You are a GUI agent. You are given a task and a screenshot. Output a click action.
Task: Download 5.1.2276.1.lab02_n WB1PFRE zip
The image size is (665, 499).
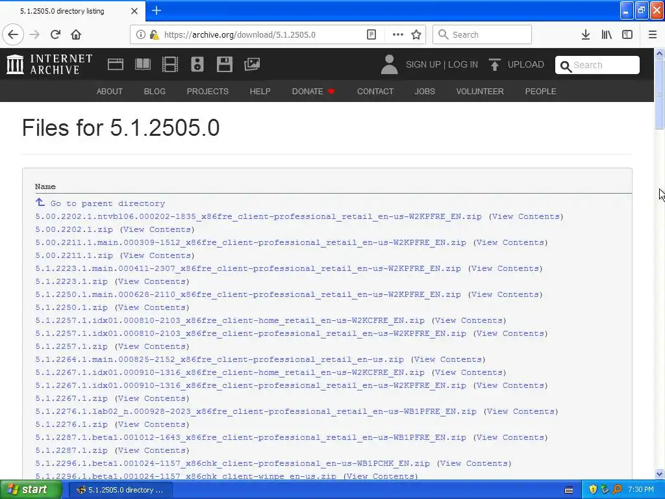256,411
